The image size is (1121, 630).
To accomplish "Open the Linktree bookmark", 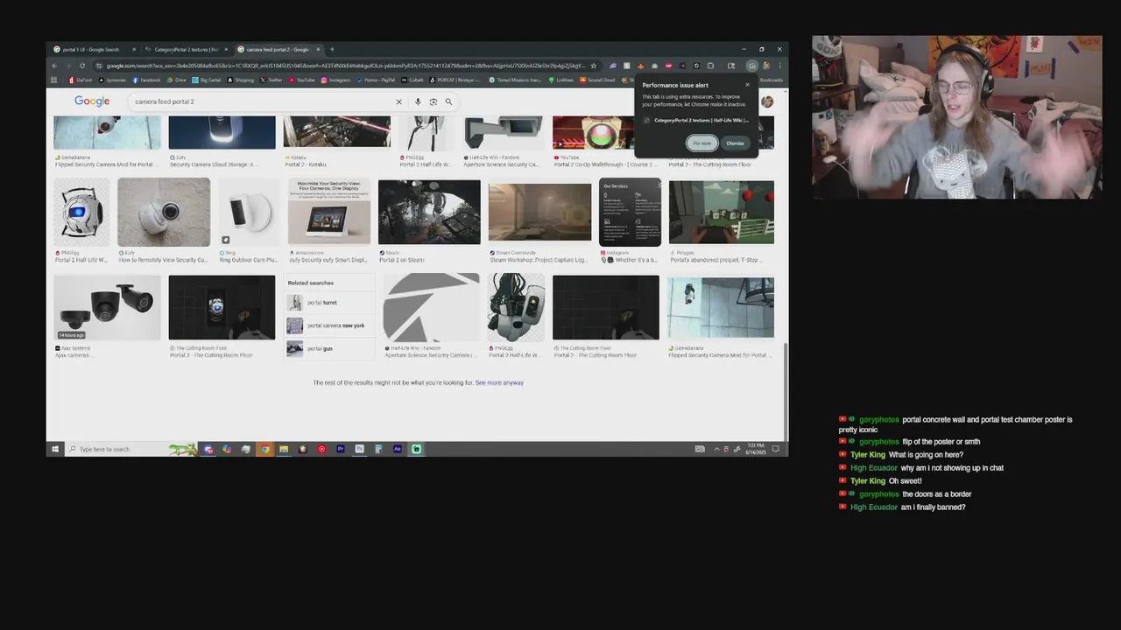I will (x=561, y=80).
